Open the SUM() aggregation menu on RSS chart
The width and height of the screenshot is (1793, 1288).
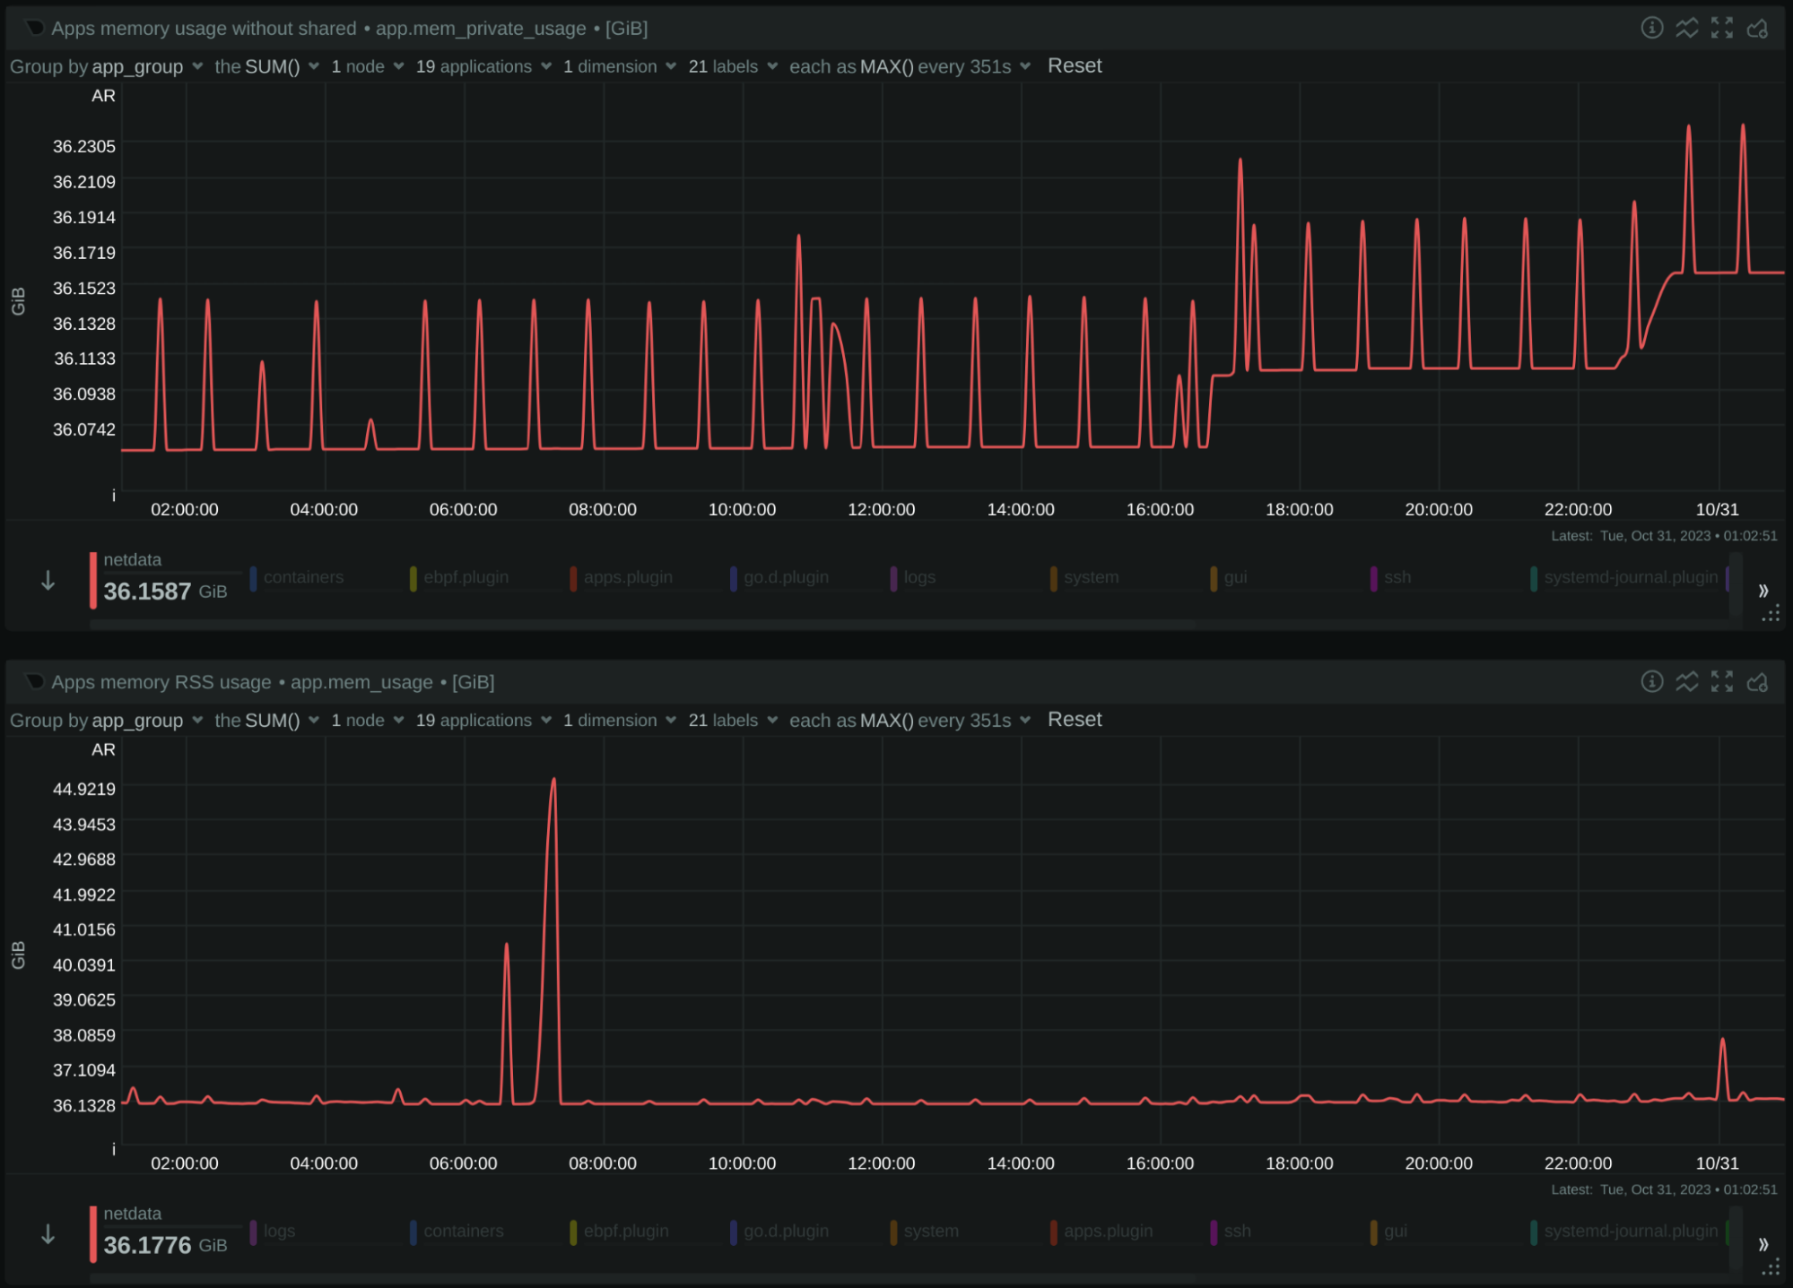(x=271, y=721)
